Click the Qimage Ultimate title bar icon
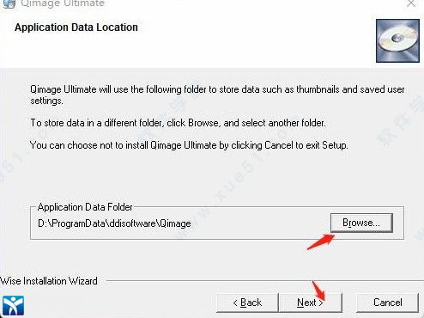The height and width of the screenshot is (318, 424). (x=9, y=3)
